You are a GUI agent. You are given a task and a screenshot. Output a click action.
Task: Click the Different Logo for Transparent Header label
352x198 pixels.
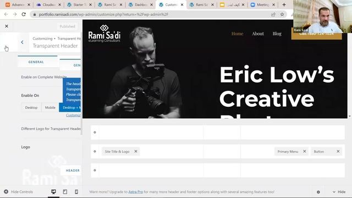51,129
